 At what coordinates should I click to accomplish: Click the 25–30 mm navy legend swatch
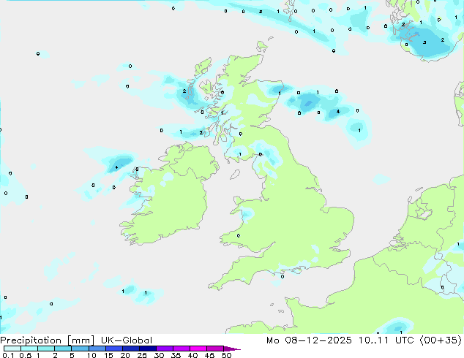tap(148, 349)
